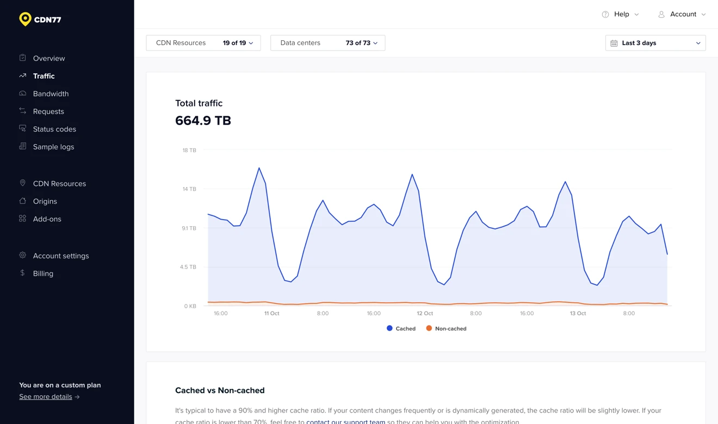Open the contact our support team link
Screen dimensions: 718x424
tap(346, 421)
